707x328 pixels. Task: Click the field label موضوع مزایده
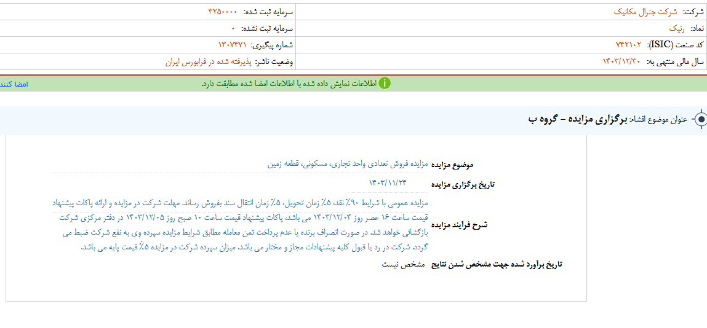[x=453, y=165]
